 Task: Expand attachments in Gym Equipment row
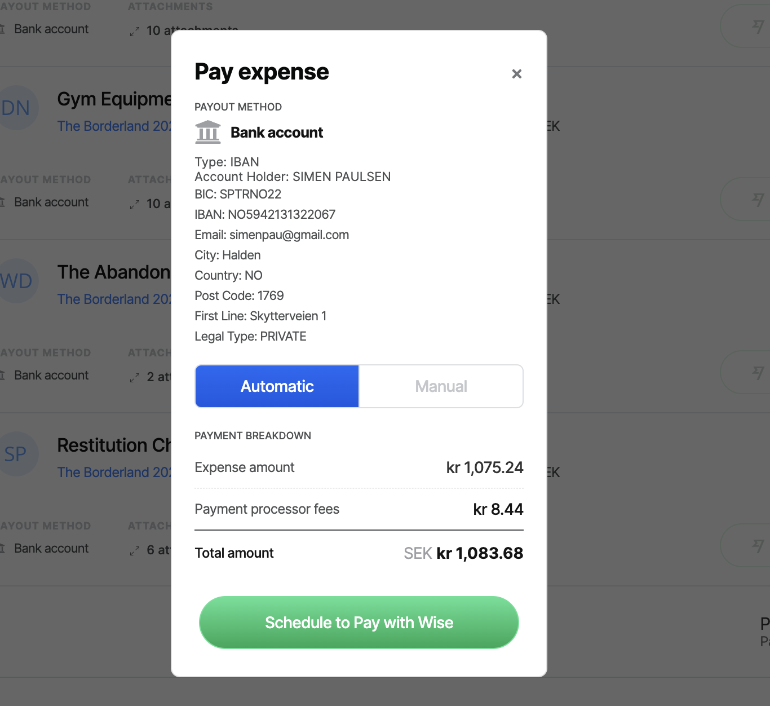pyautogui.click(x=149, y=204)
